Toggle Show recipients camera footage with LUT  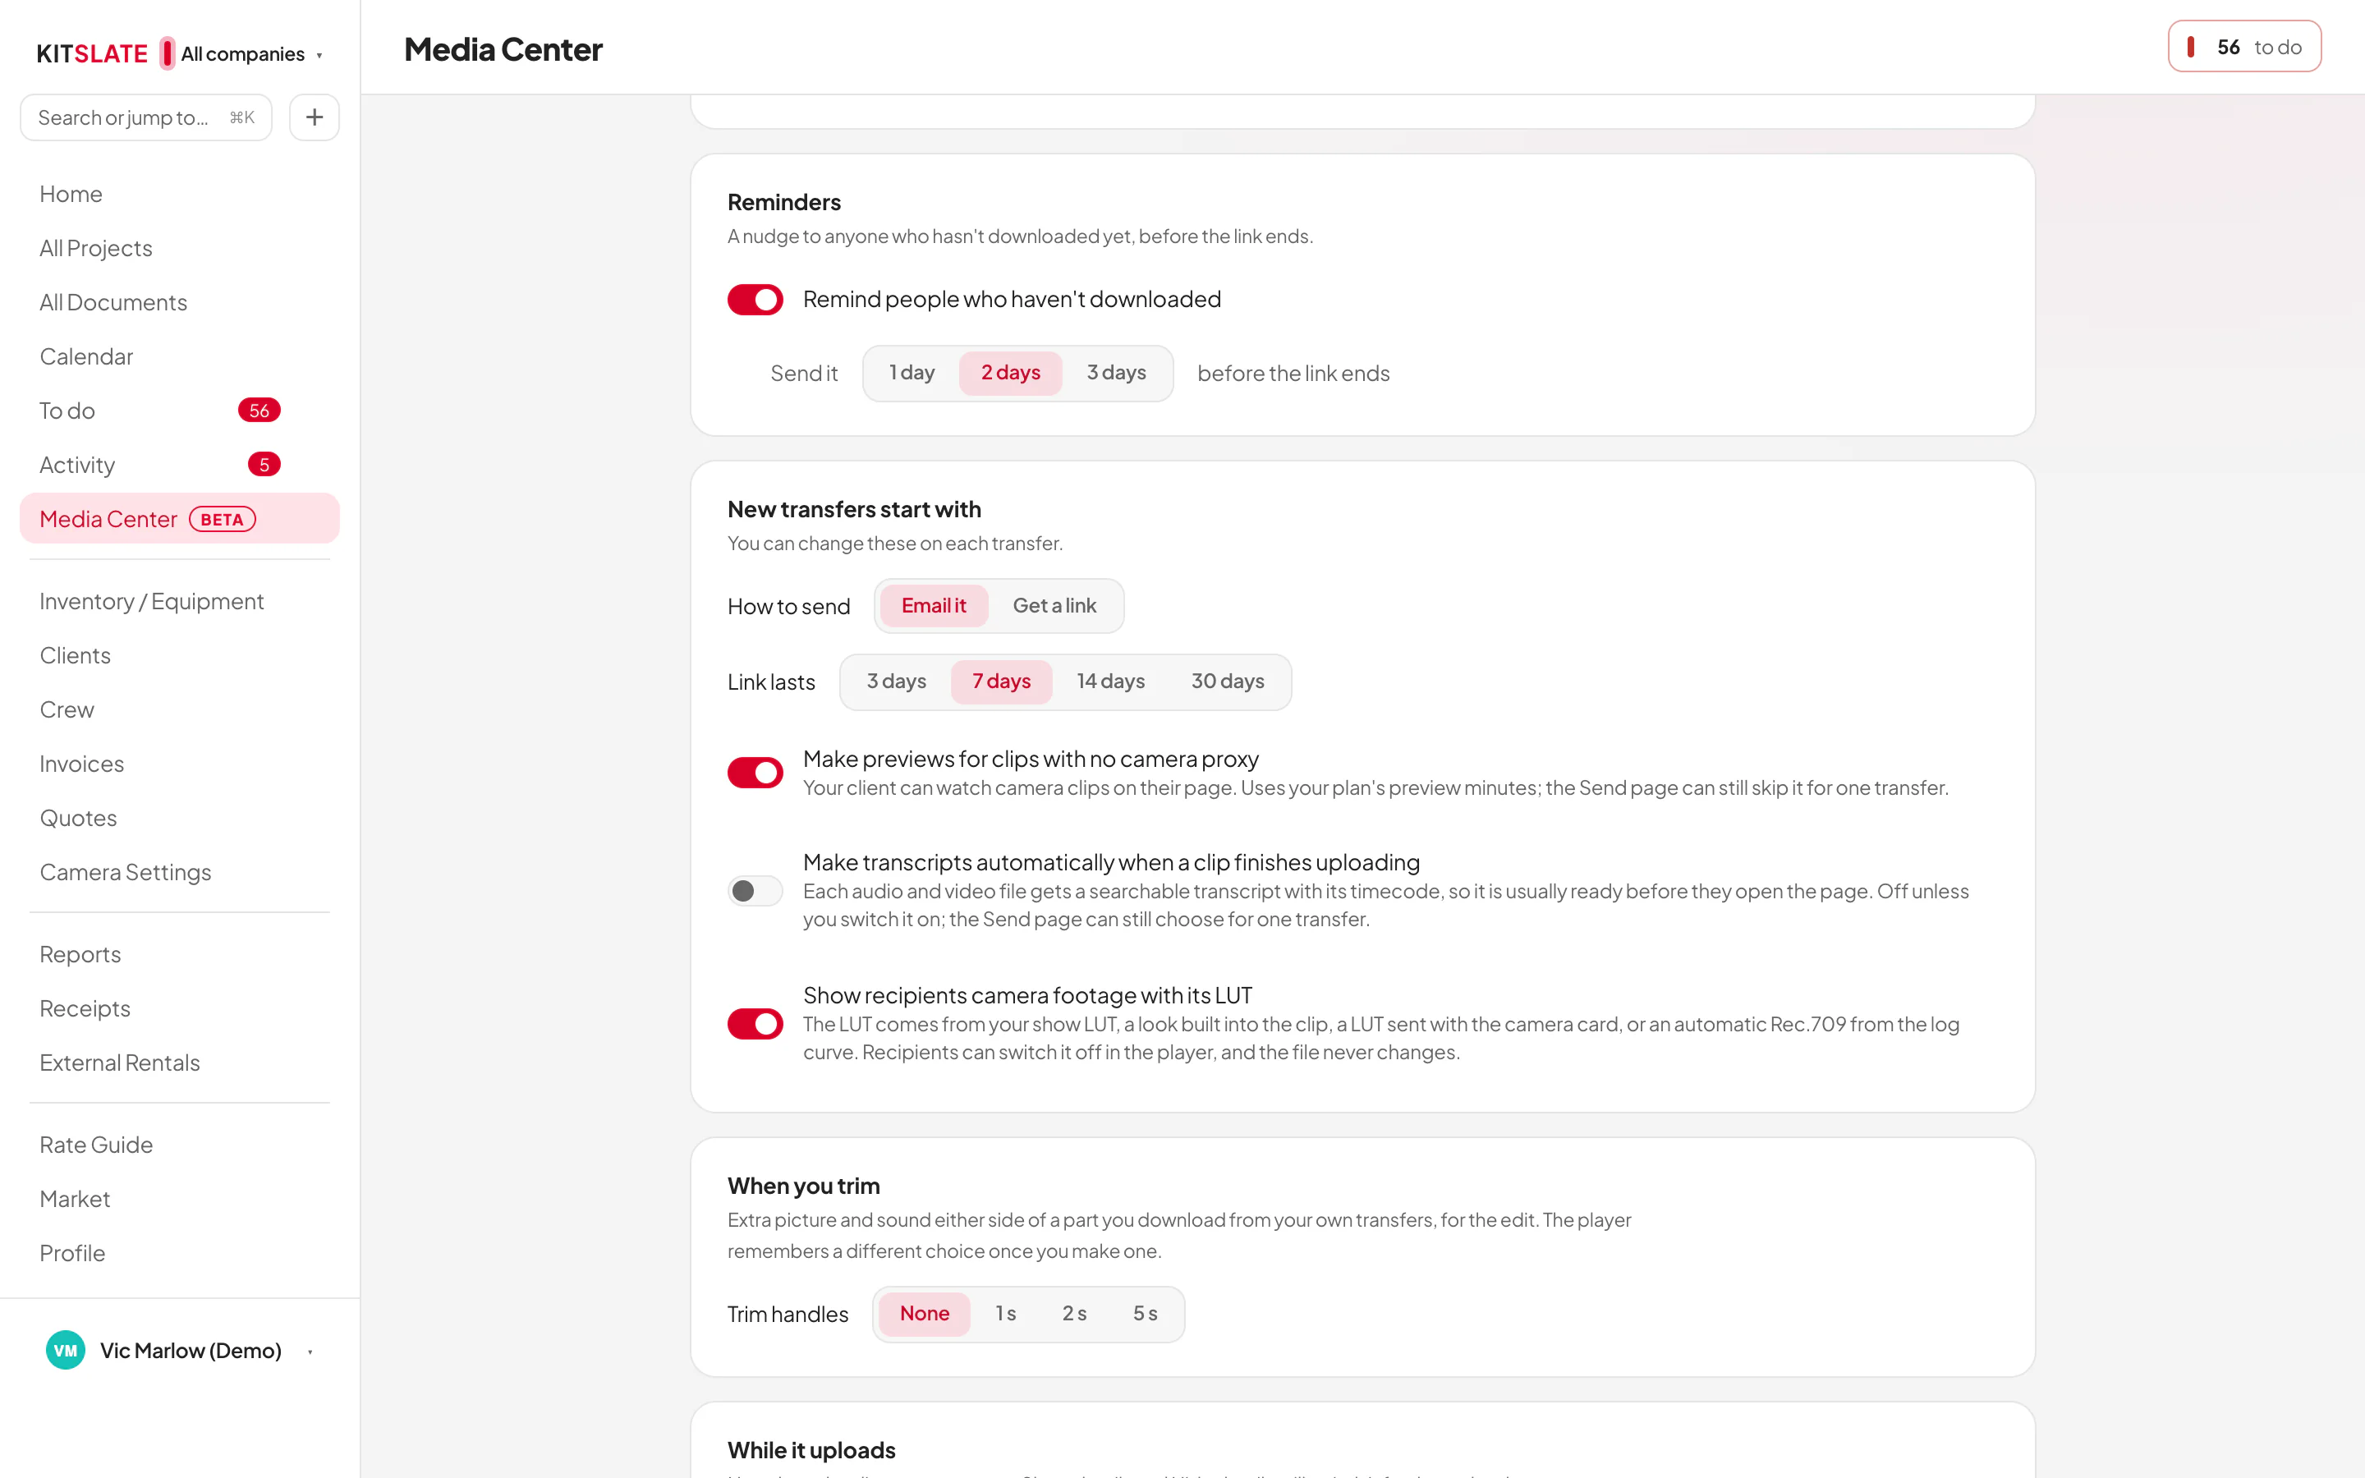click(755, 1023)
